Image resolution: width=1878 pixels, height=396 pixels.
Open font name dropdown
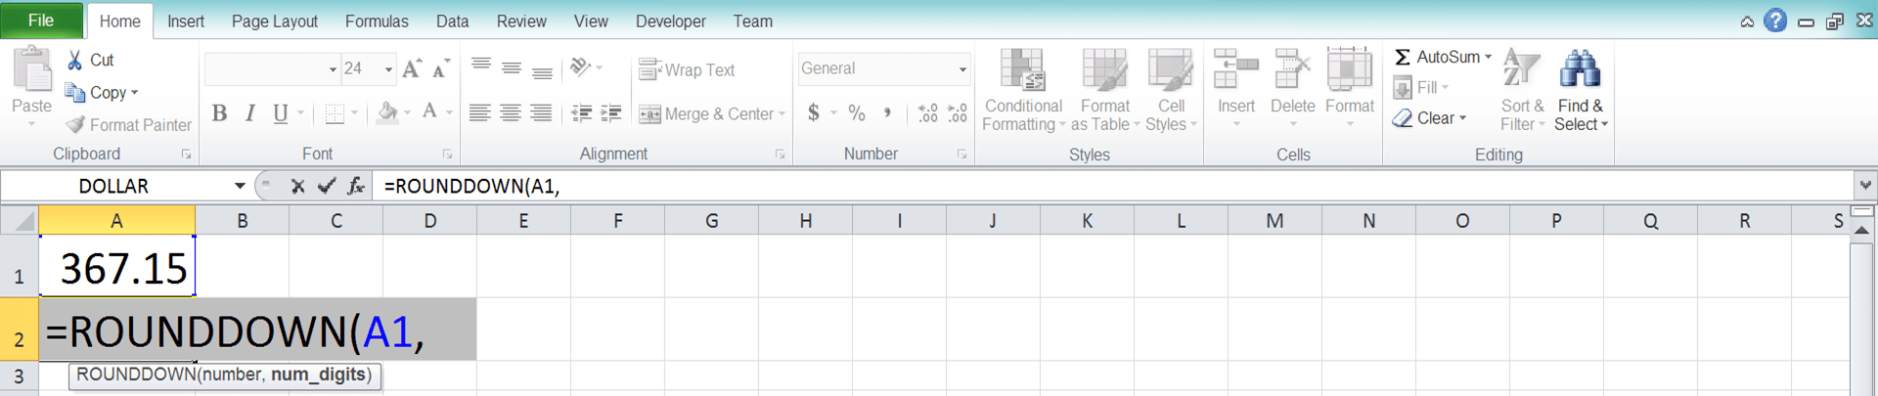click(333, 69)
